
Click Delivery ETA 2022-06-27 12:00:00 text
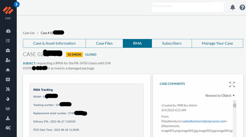pos(54,122)
